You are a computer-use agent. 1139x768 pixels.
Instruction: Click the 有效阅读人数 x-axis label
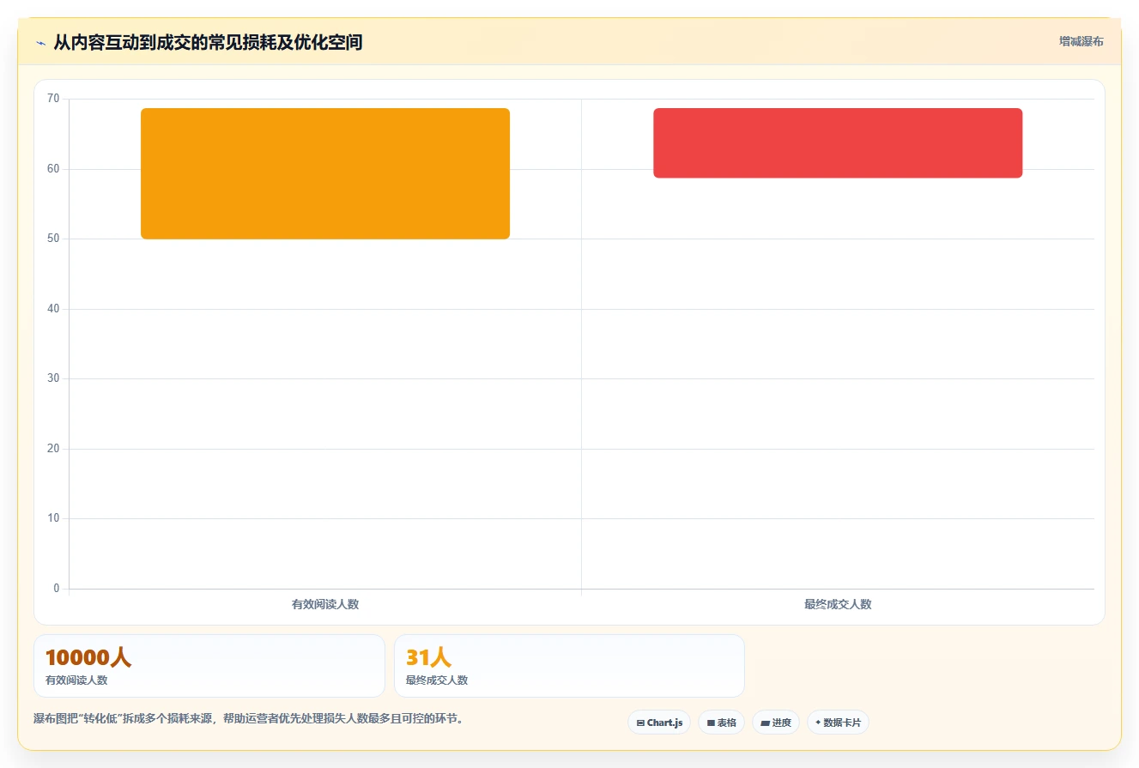(325, 604)
